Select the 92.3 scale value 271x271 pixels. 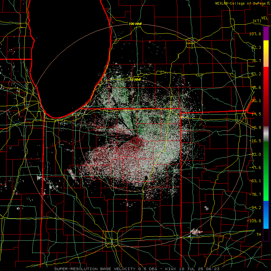(256, 47)
